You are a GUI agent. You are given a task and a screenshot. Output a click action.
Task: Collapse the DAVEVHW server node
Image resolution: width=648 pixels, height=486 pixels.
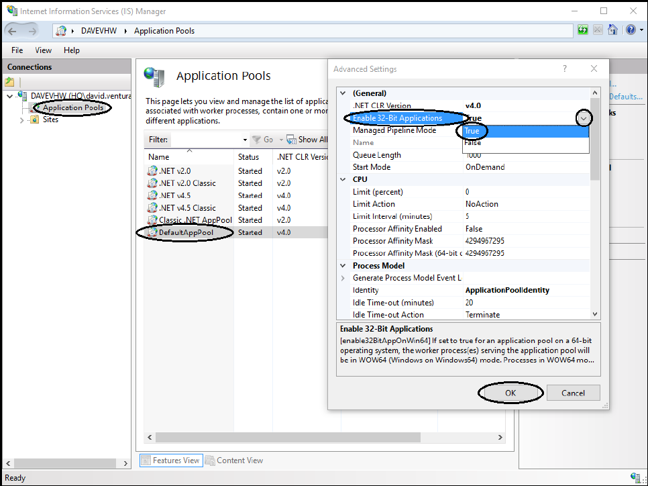coord(10,96)
